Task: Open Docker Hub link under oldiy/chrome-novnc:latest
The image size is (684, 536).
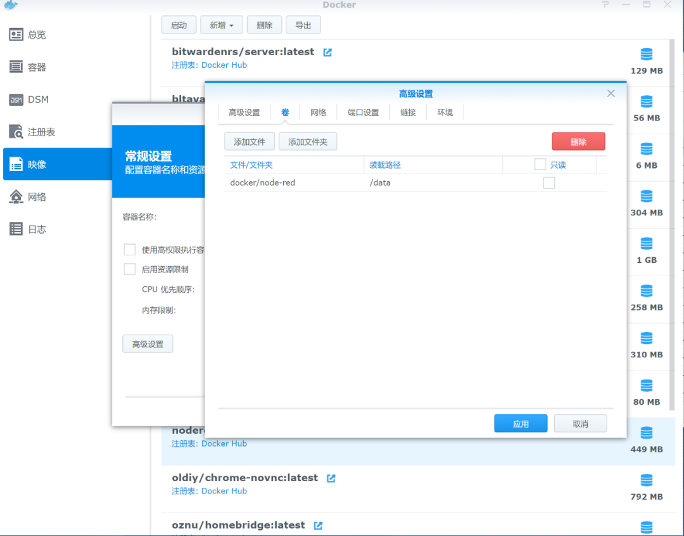Action: click(x=224, y=491)
